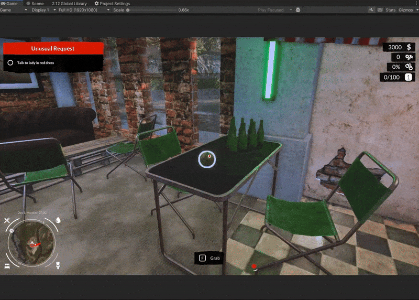Open the Project Settings tab
The height and width of the screenshot is (300, 419).
[x=112, y=3]
